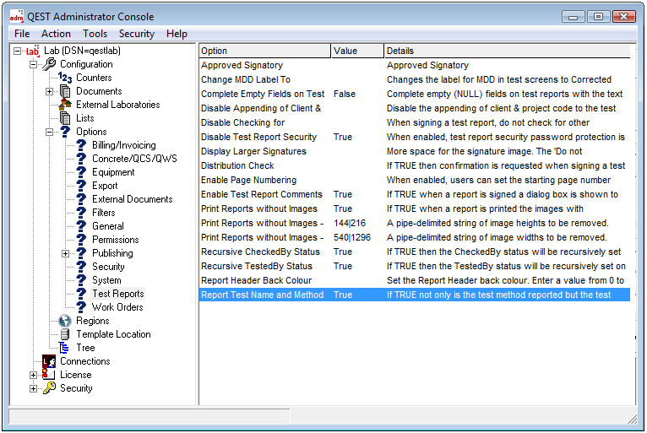This screenshot has height=433, width=647.
Task: Select the Billing/Invoicing options item
Action: point(123,145)
